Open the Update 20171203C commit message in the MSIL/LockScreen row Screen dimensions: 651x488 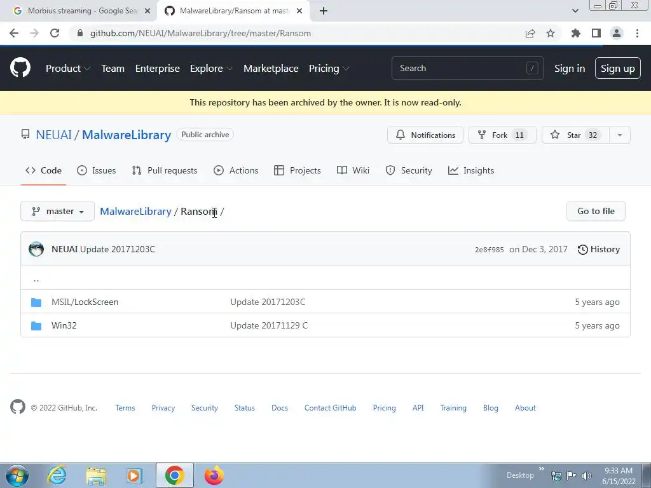(268, 302)
